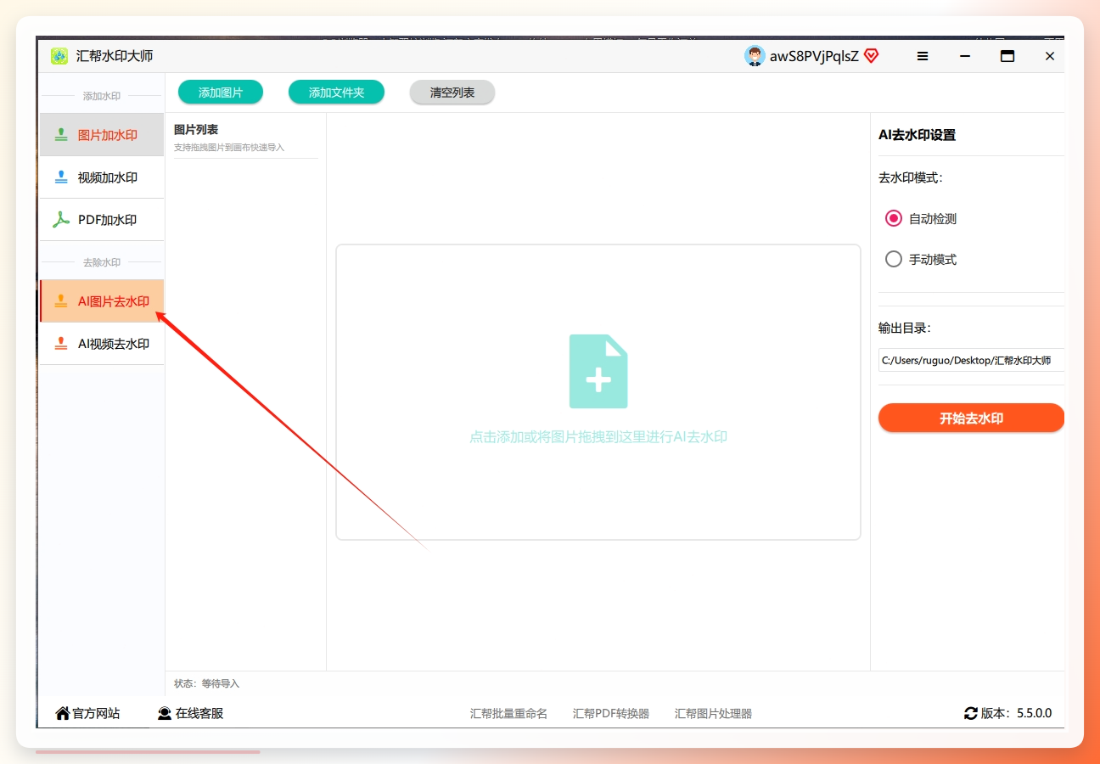1100x764 pixels.
Task: Click the 状态：等待导入 status text
Action: 207,683
